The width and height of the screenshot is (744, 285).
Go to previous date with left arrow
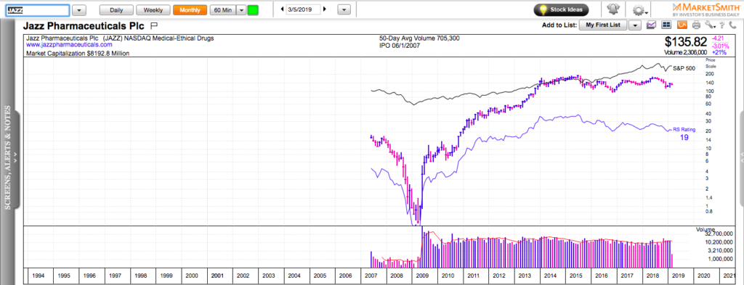pyautogui.click(x=283, y=9)
